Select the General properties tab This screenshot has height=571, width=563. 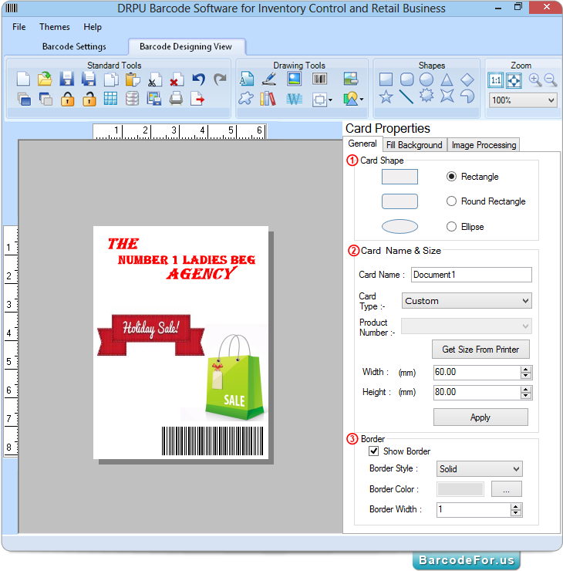(x=362, y=144)
